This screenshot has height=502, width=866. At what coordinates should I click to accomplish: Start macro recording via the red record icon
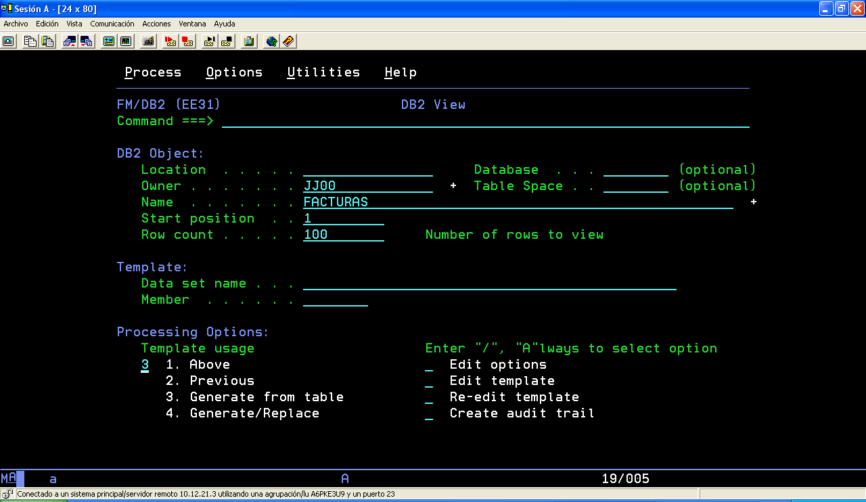171,41
